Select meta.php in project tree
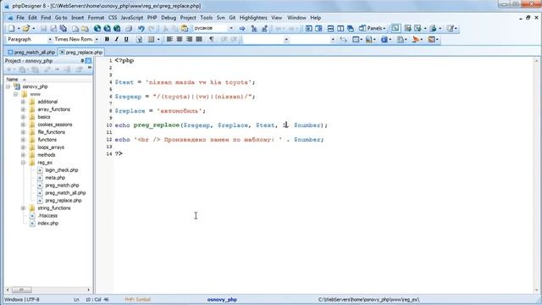The width and height of the screenshot is (542, 305). click(55, 178)
